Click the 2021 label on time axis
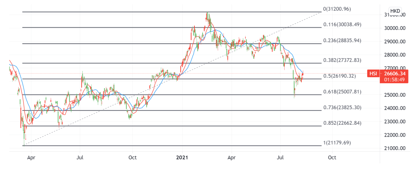417x172 pixels. pyautogui.click(x=182, y=158)
